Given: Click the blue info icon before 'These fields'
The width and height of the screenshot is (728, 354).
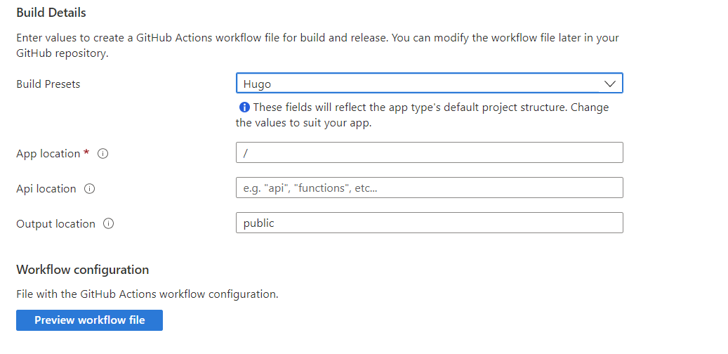Looking at the screenshot, I should click(x=244, y=107).
